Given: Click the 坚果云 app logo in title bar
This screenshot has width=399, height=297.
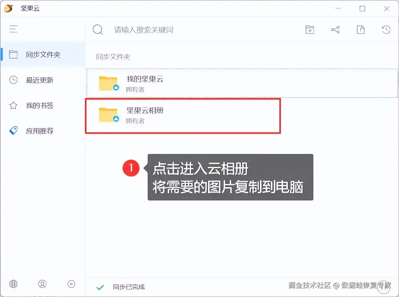Looking at the screenshot, I should 9,8.
